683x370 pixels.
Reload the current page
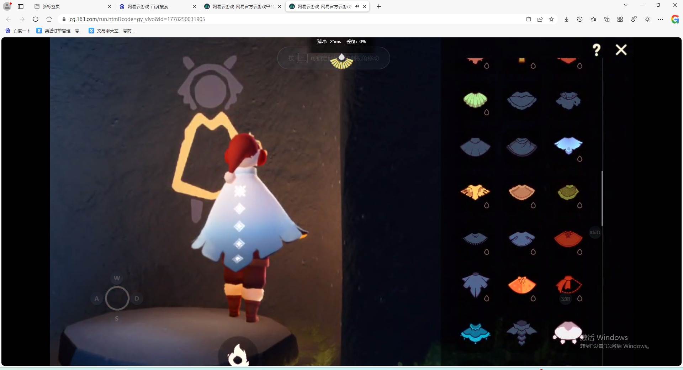click(36, 19)
